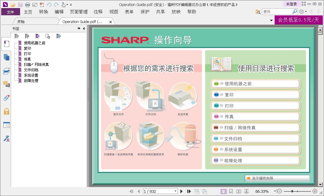Click the 查找 search input field
This screenshot has height=196, width=324.
[x=277, y=12]
